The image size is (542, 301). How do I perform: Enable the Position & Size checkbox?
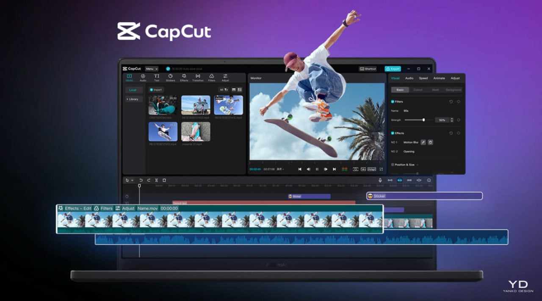pos(393,164)
